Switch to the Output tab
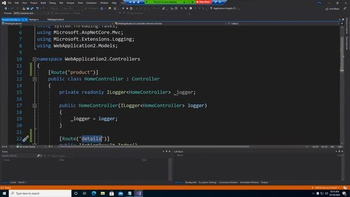Screen dimensions: 350x197 coord(264,182)
